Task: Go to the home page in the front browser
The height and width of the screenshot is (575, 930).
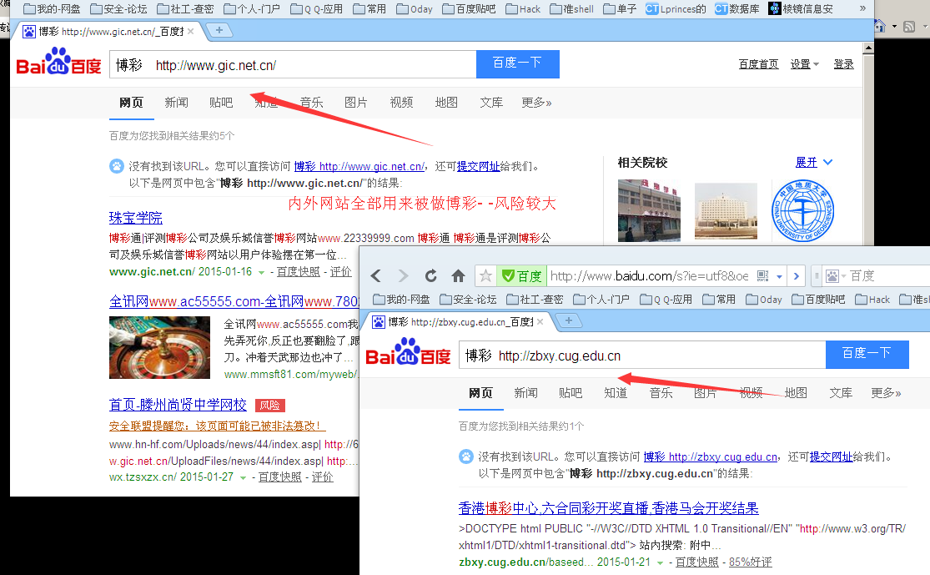Action: point(458,276)
